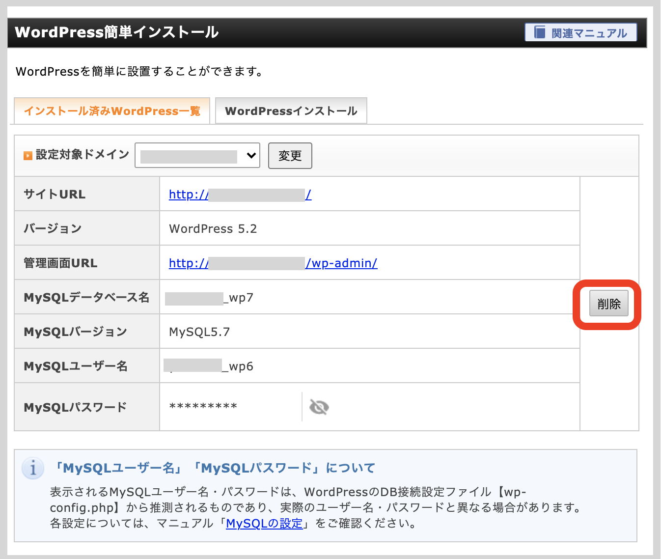Open the 設定対象ドメイン selection dropdown
The width and height of the screenshot is (661, 559).
pos(197,155)
